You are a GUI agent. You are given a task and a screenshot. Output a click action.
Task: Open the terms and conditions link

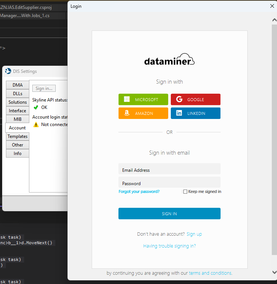(210, 273)
